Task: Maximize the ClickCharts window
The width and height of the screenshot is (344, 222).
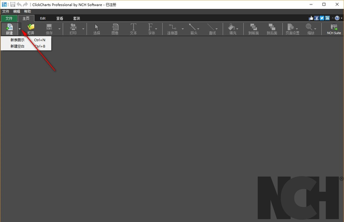Action: tap(324, 4)
